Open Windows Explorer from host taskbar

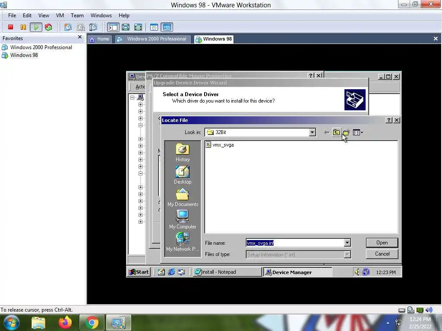pyautogui.click(x=38, y=322)
